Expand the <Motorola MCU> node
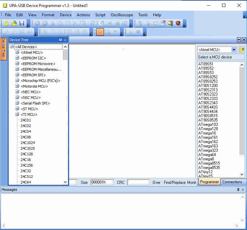Viewport: 247px width, 230px height. [17, 86]
